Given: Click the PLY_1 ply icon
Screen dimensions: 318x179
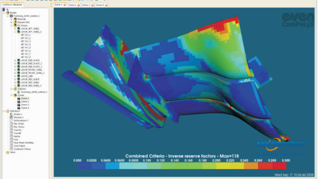Looking at the screenshot, I should (22, 35).
